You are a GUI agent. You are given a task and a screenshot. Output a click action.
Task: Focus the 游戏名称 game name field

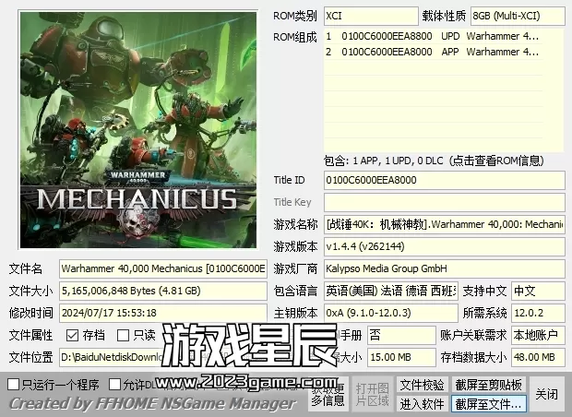coord(444,224)
